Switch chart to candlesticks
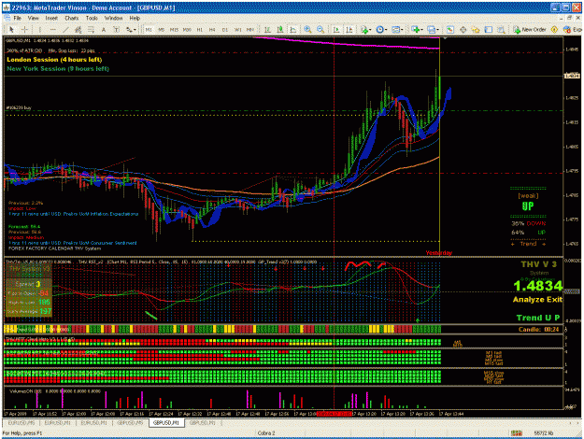This screenshot has height=439, width=584. pos(280,30)
